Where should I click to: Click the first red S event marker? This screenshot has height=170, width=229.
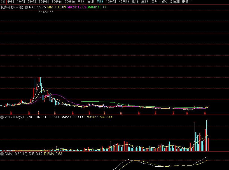11,113
